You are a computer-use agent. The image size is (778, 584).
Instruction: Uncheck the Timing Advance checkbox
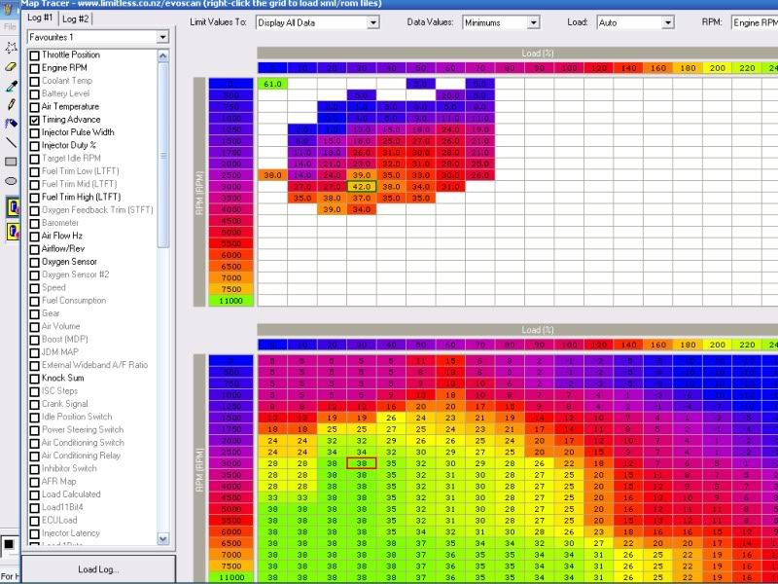(34, 120)
